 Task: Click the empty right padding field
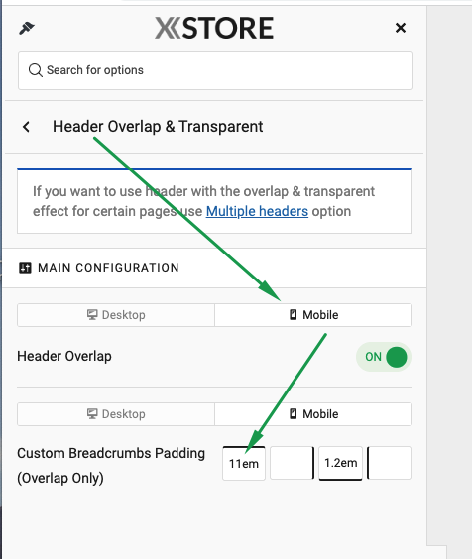(292, 463)
